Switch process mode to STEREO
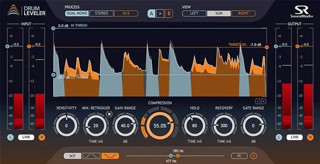The height and width of the screenshot is (164, 320). 102,14
